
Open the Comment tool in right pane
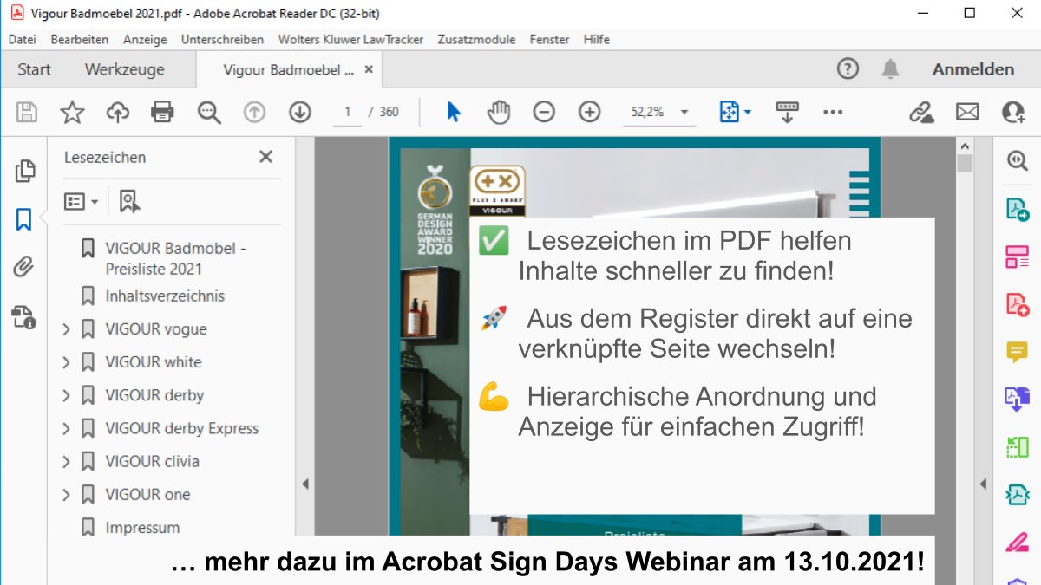(x=1017, y=351)
